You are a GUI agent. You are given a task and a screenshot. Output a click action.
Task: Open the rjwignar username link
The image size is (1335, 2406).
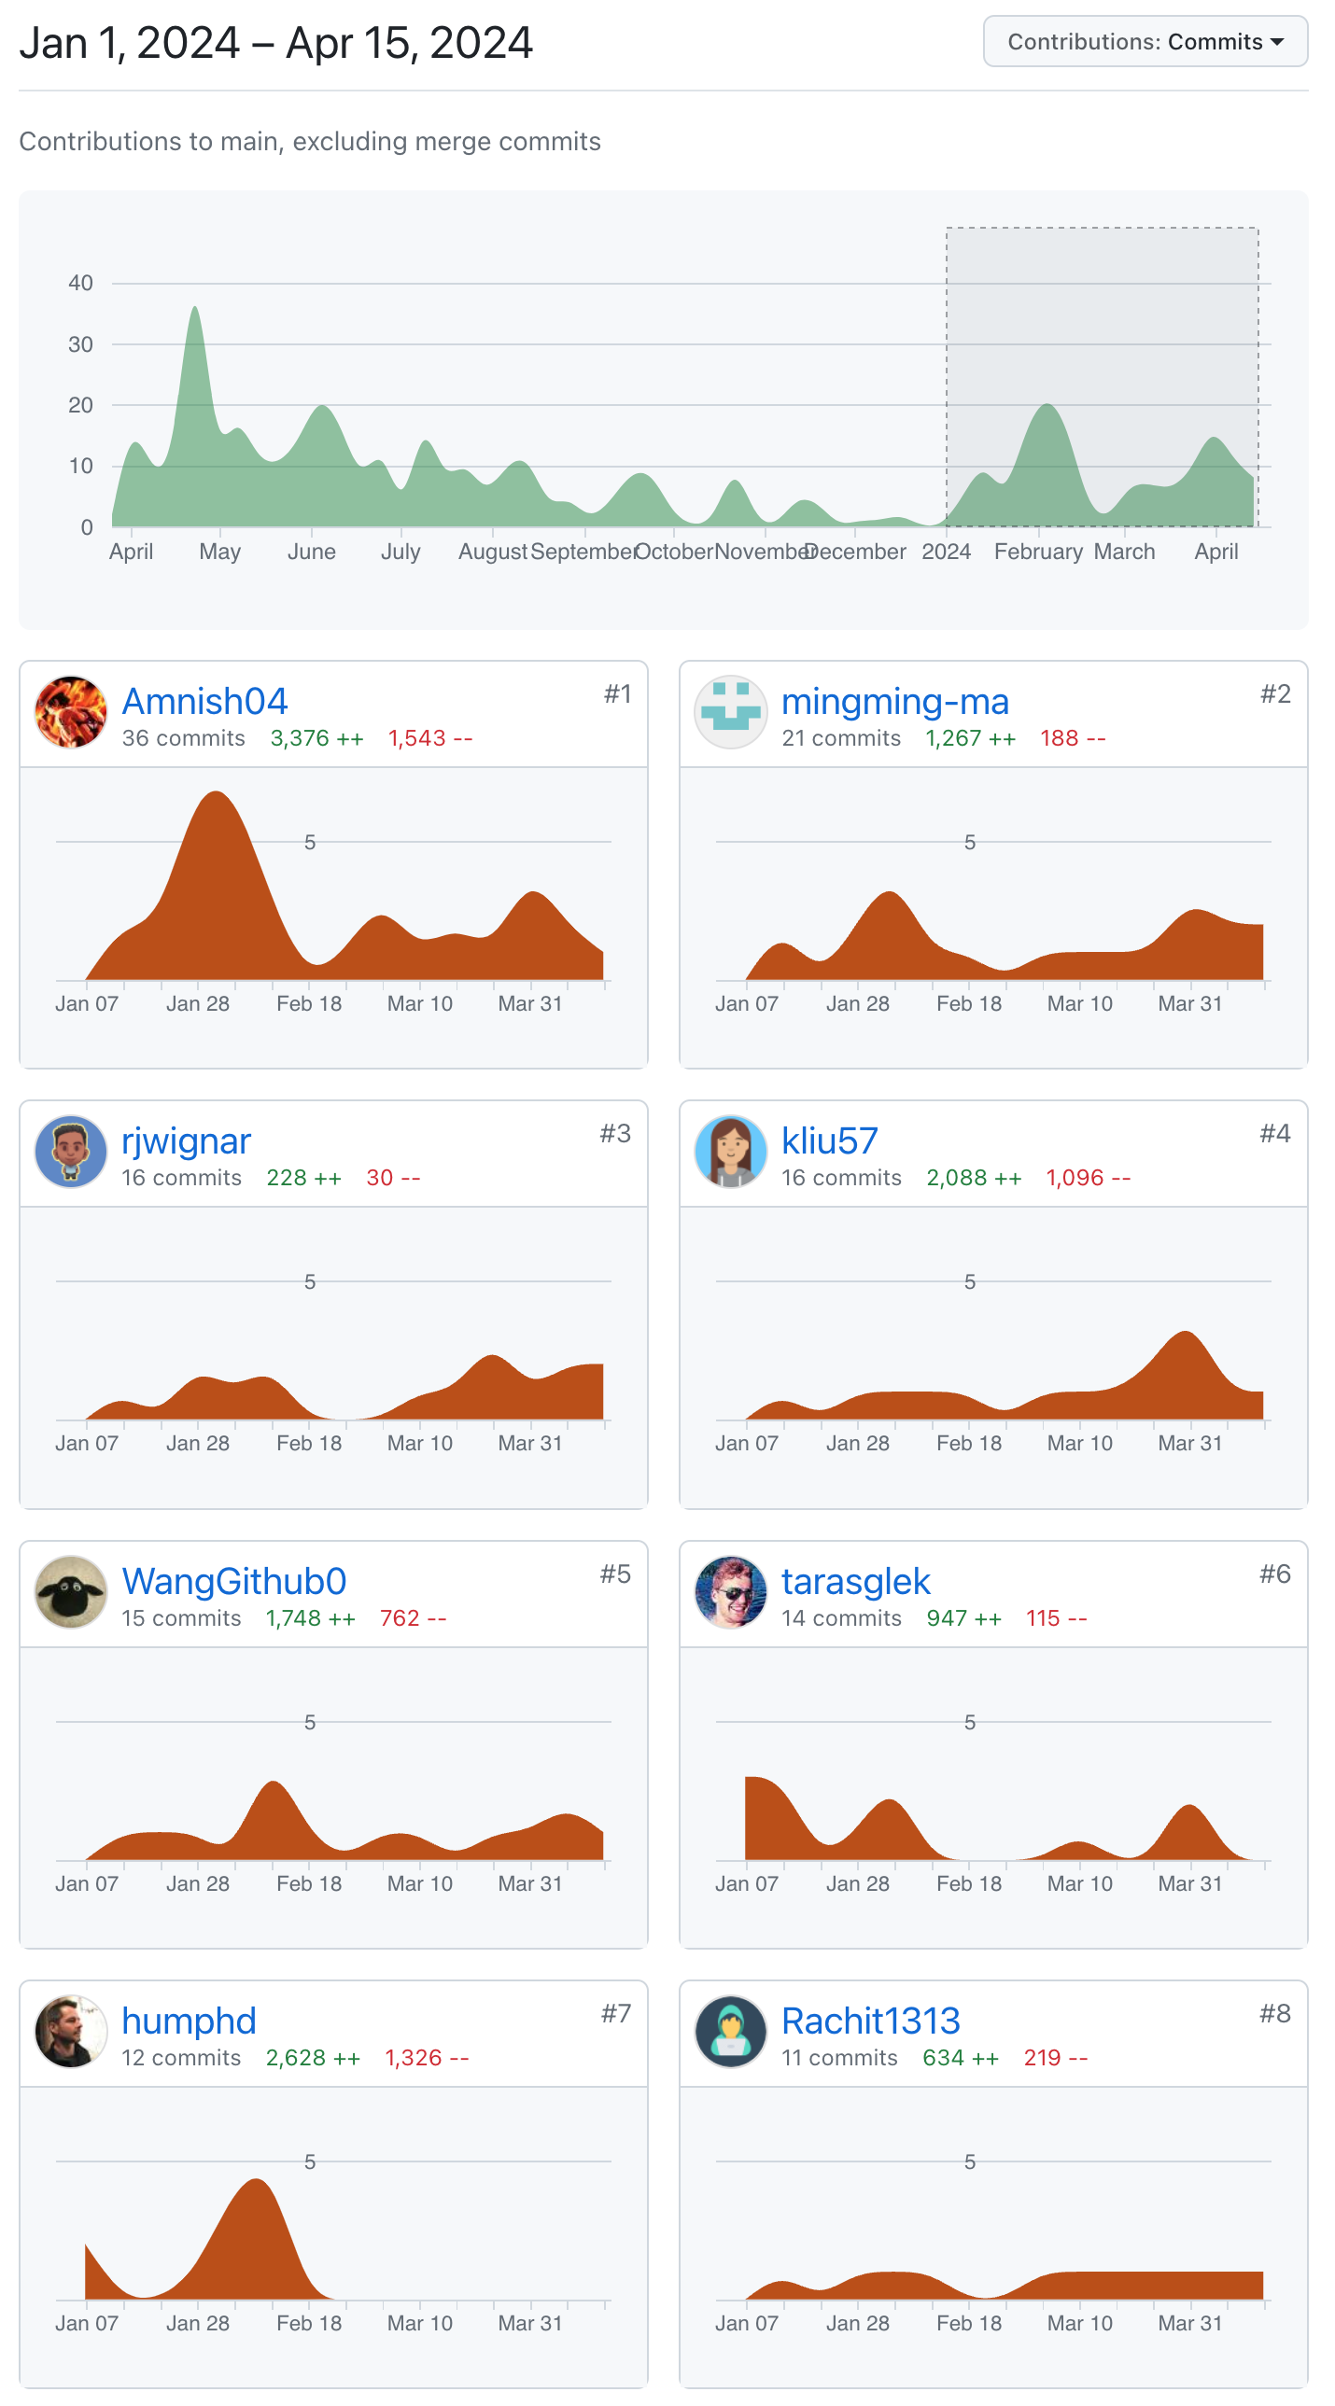186,1141
